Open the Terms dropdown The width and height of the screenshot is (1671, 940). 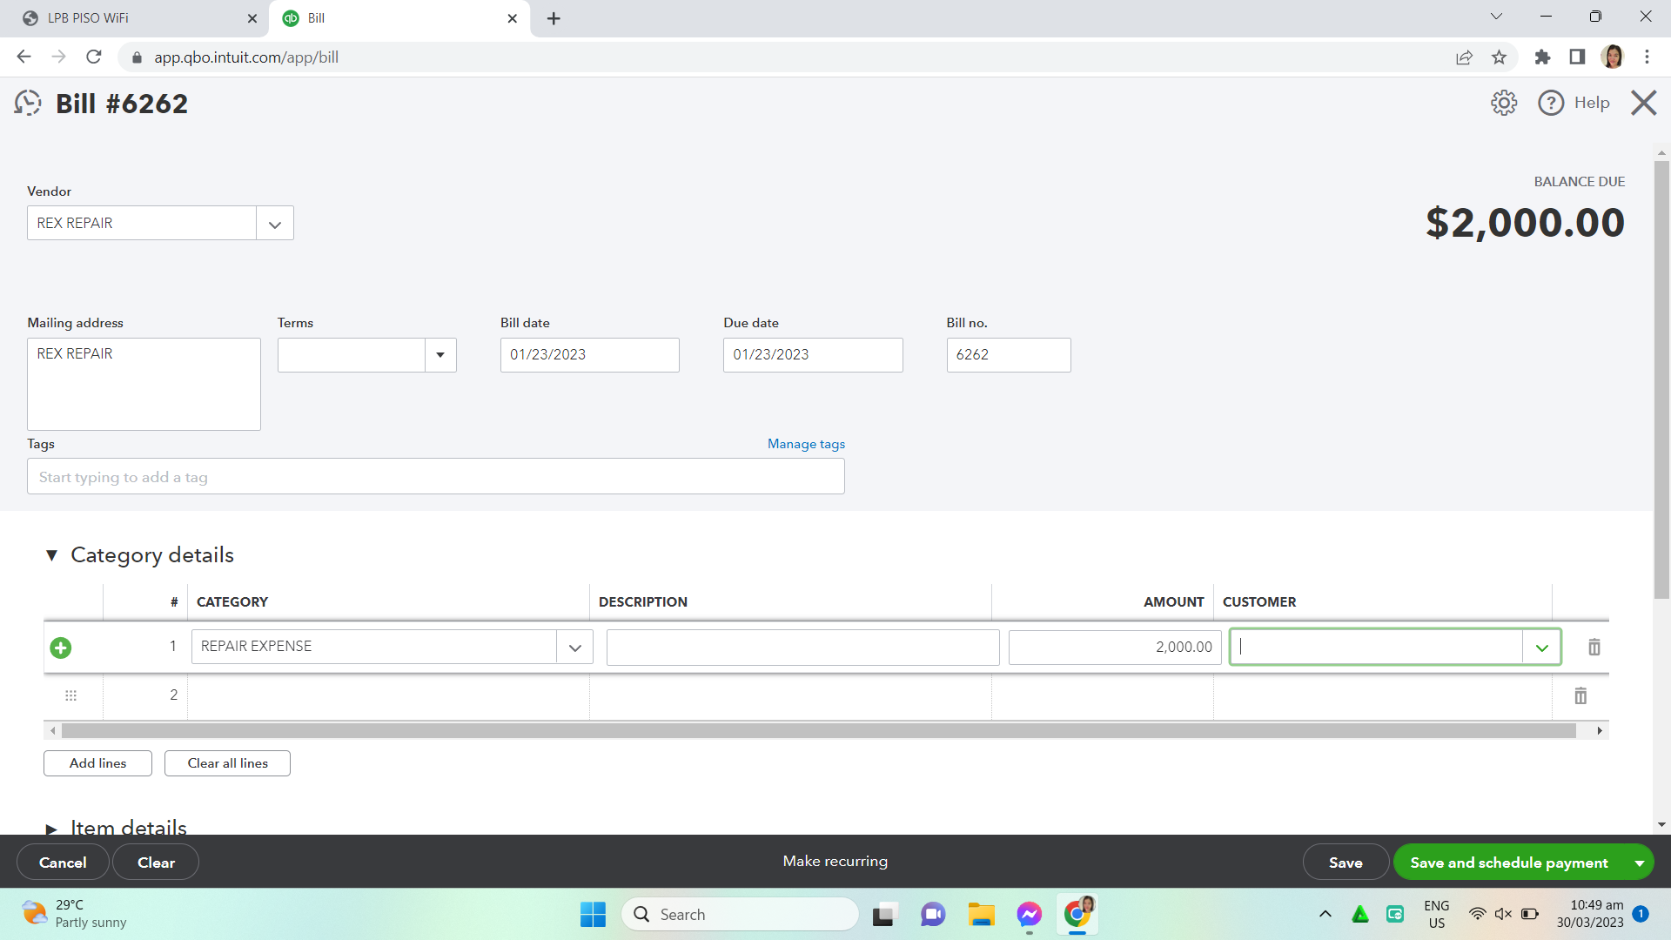point(440,355)
